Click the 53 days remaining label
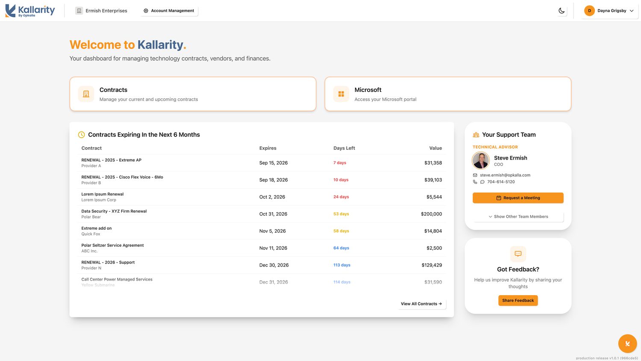 341,214
